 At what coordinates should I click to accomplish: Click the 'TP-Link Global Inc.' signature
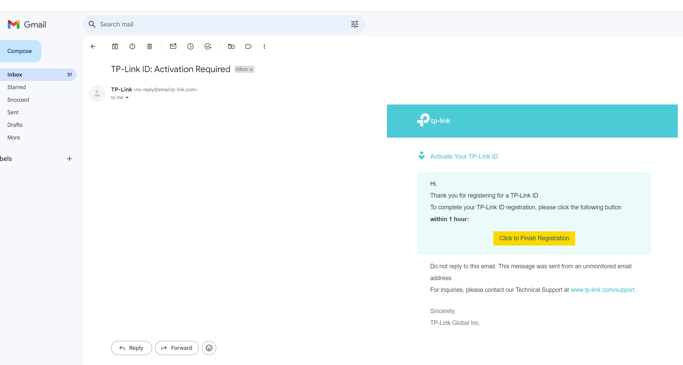455,323
